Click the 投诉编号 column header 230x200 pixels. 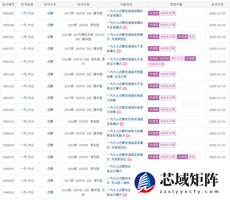pyautogui.click(x=8, y=4)
